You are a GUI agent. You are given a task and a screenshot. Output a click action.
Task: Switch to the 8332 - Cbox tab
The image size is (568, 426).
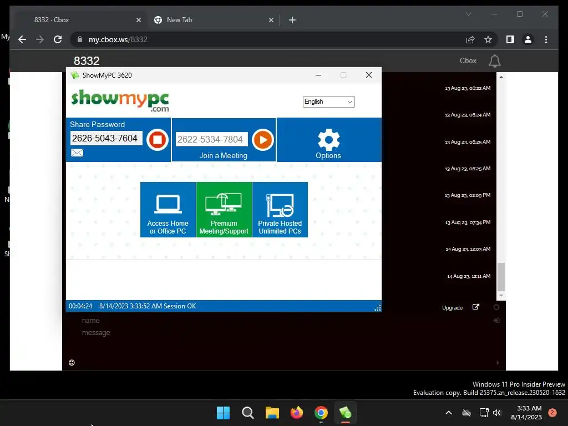pyautogui.click(x=80, y=20)
